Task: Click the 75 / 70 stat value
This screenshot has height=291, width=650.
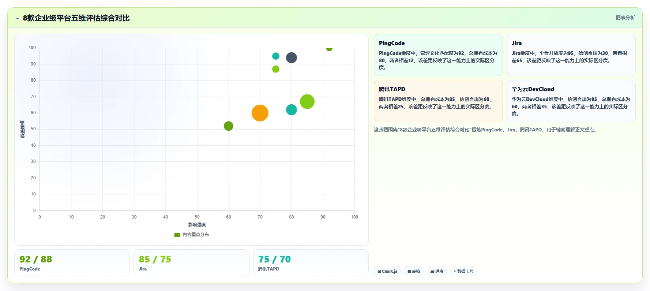Action: (274, 259)
